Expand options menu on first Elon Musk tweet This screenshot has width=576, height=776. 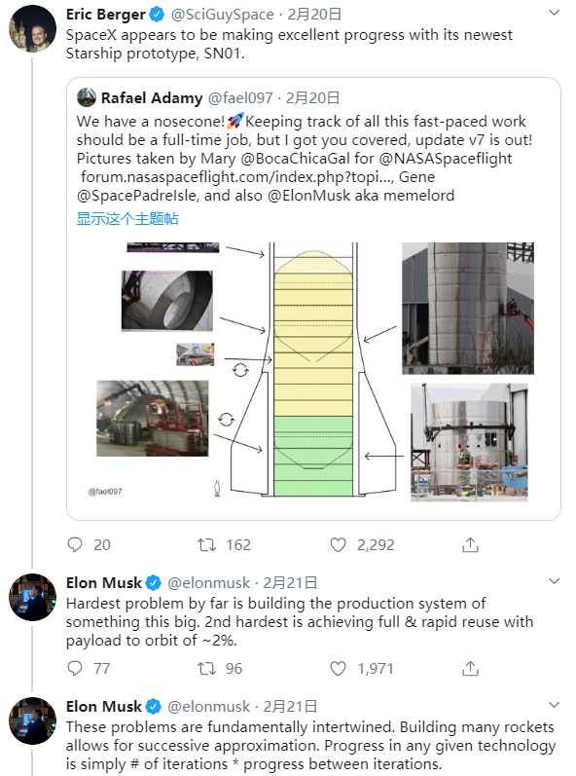pyautogui.click(x=555, y=581)
